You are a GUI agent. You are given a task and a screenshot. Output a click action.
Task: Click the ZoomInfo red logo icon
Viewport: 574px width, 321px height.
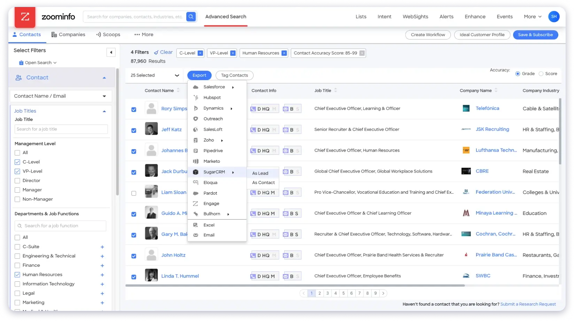click(25, 17)
